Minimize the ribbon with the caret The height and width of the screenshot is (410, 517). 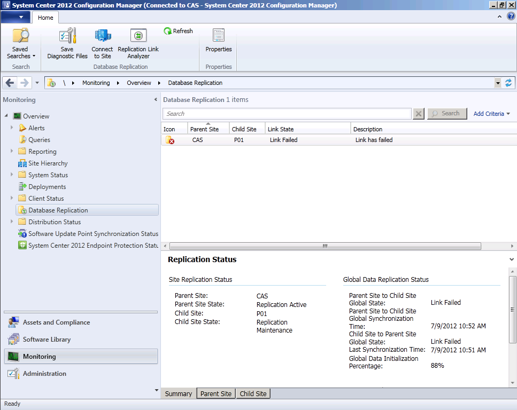499,17
